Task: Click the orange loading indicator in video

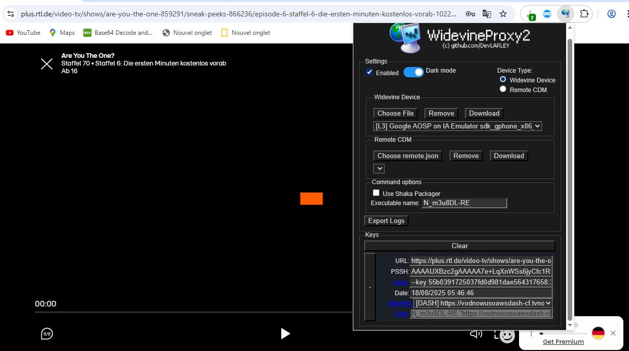Action: 311,199
